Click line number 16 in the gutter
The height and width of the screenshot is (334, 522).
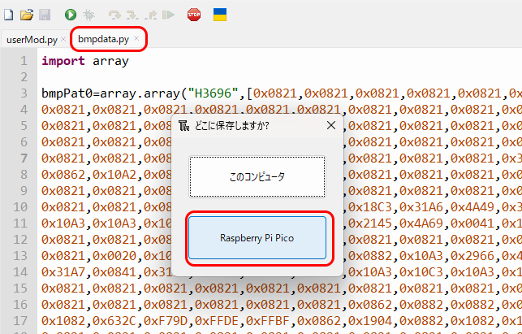click(x=20, y=305)
